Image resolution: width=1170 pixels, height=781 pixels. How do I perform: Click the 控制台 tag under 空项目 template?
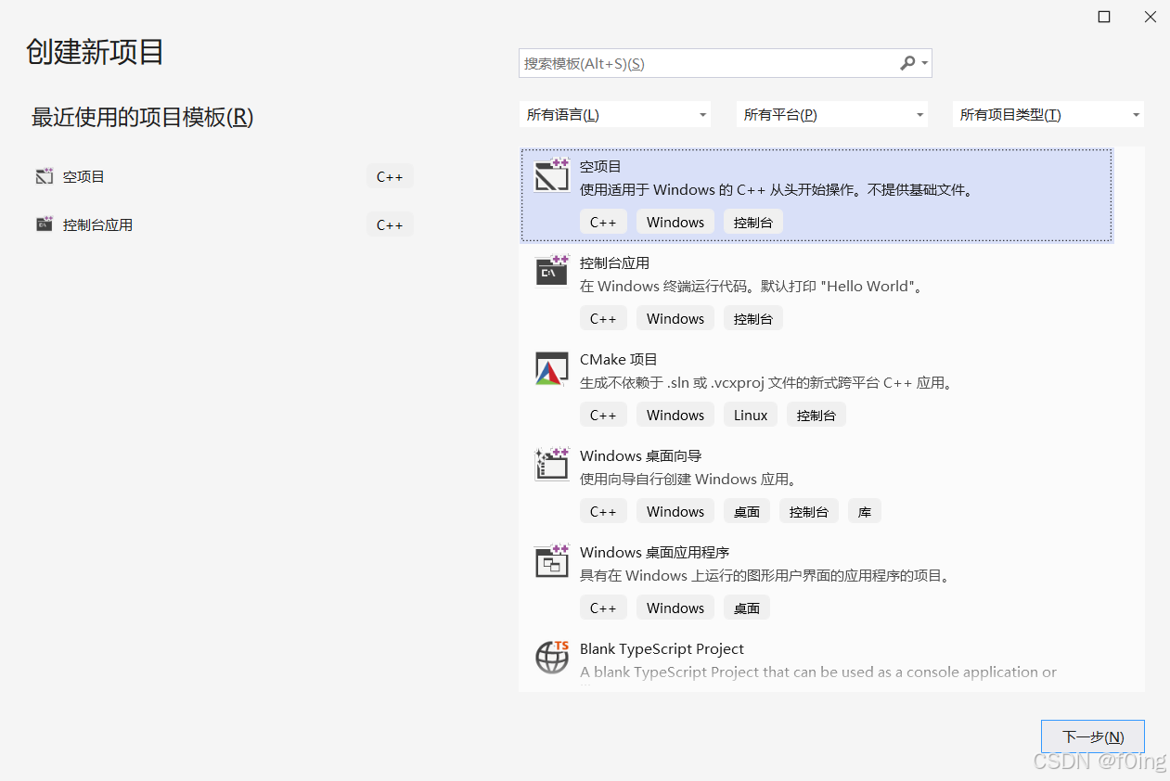pyautogui.click(x=753, y=222)
